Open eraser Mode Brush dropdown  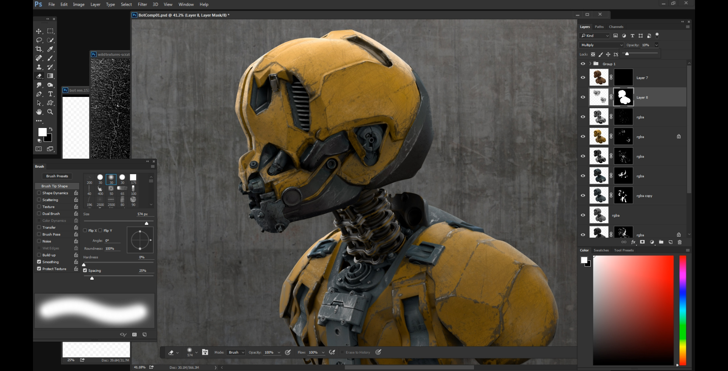[x=236, y=352]
